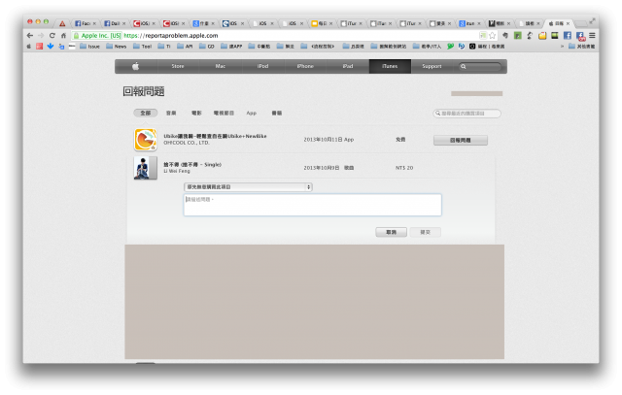Click the Facebook extension with red badge

coord(580,36)
